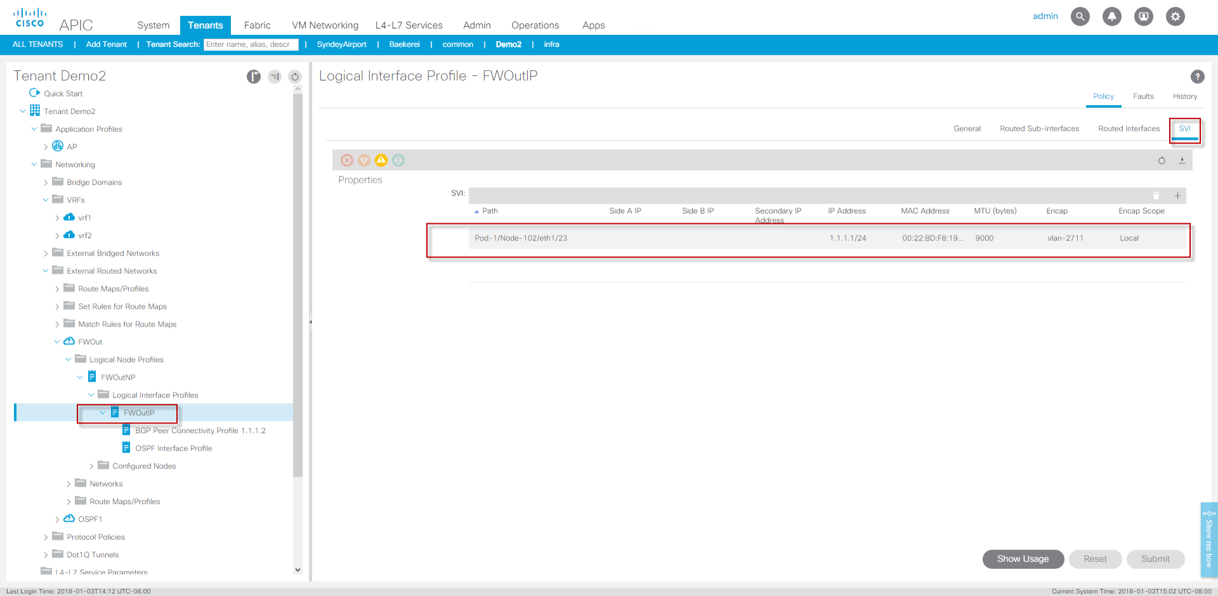The height and width of the screenshot is (596, 1218).
Task: Open the L4-L7 Services menu
Action: 409,25
